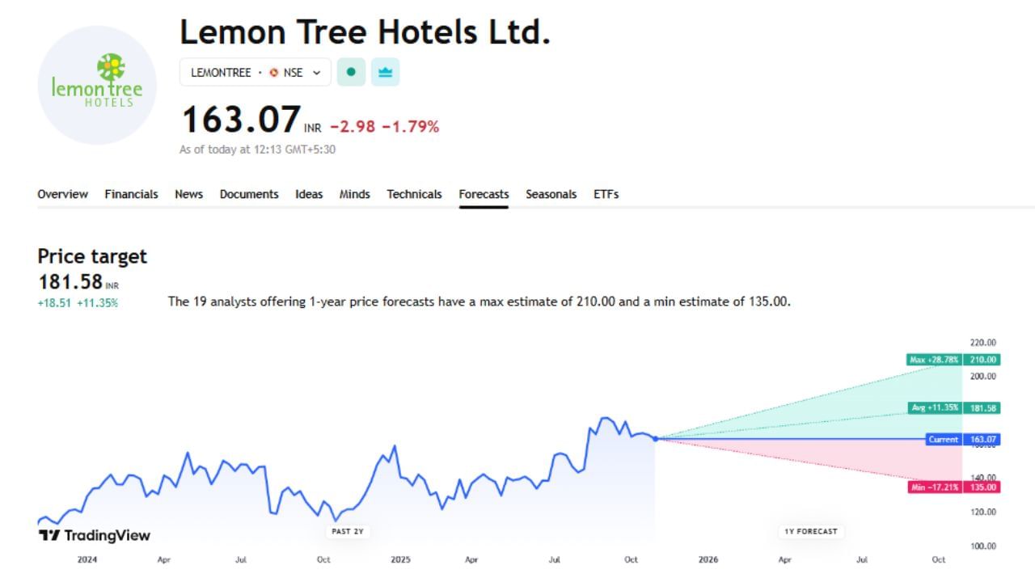
Task: Switch to the Technicals tab
Action: coord(414,194)
